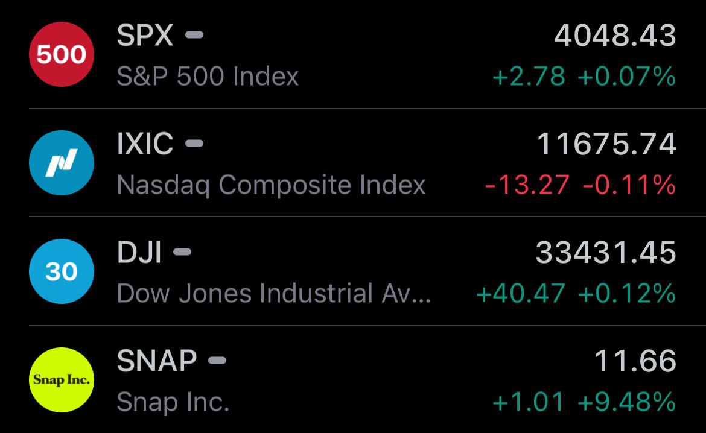Image resolution: width=706 pixels, height=433 pixels.
Task: Click the dash indicator next to IXIC
Action: click(194, 143)
